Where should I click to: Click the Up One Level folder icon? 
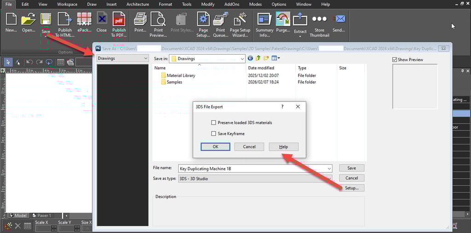coord(258,58)
